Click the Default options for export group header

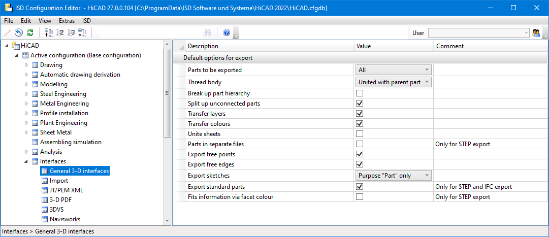361,58
